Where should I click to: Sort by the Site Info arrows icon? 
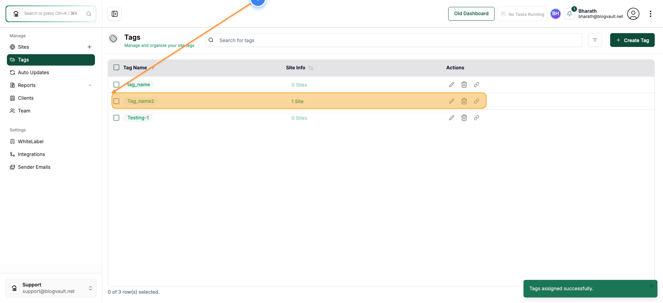tap(311, 68)
